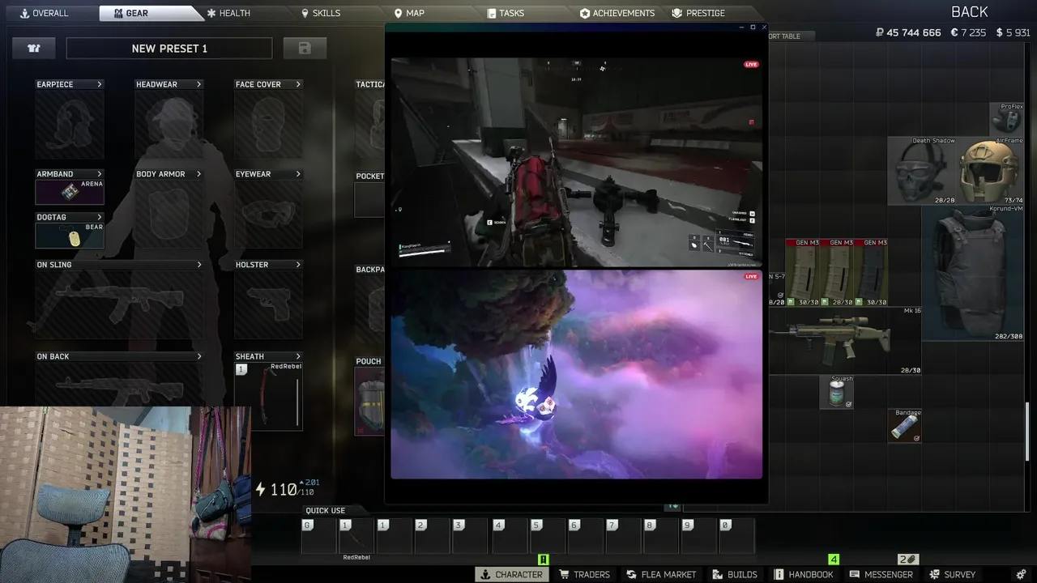Click the dollar balance 5 931
Image resolution: width=1037 pixels, height=583 pixels.
(1013, 32)
